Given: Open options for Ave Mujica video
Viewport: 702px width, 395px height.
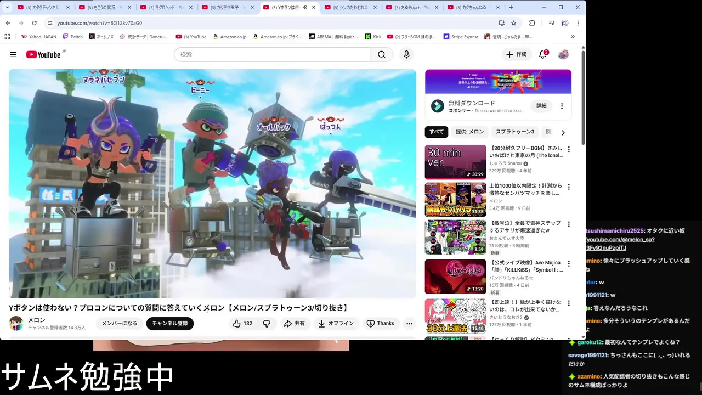Looking at the screenshot, I should (x=569, y=264).
